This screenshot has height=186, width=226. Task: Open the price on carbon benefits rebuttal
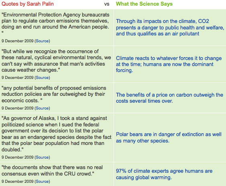pos(169,98)
